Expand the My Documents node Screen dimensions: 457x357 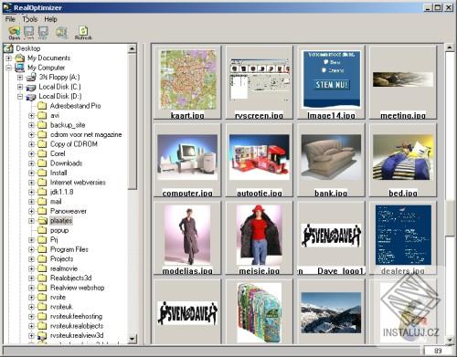(x=8, y=58)
